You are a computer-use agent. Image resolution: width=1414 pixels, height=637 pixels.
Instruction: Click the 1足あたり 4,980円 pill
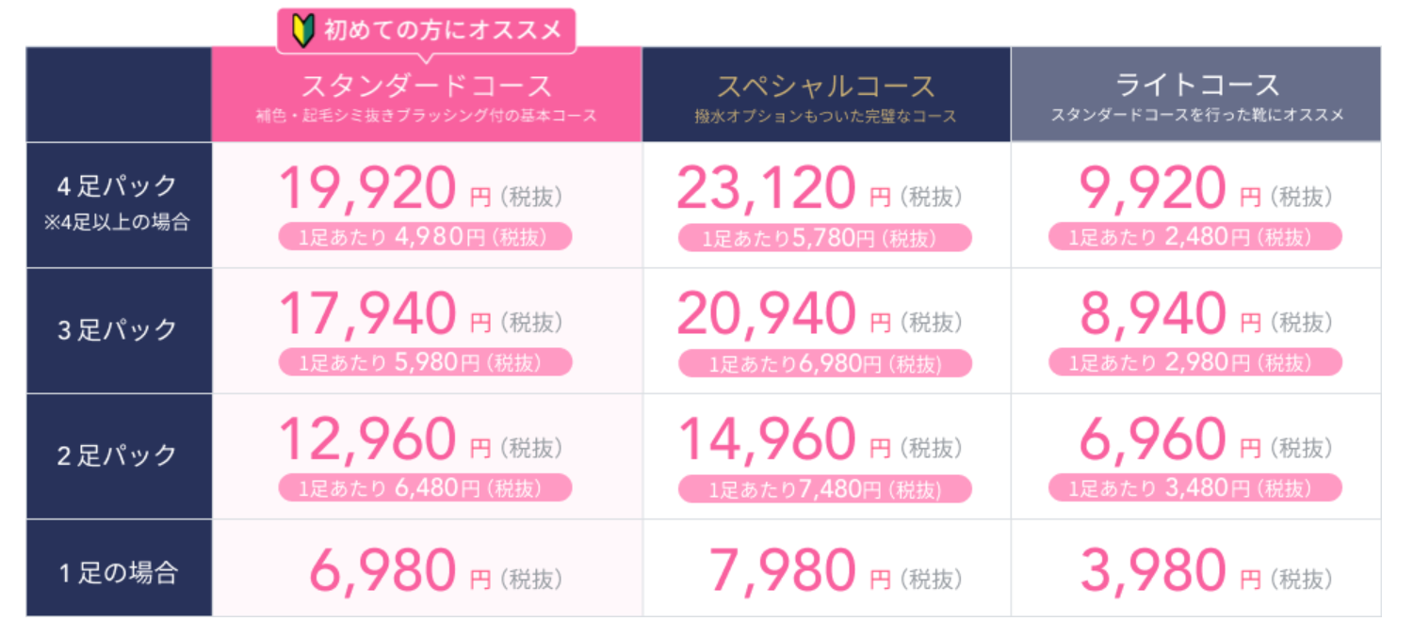(x=425, y=236)
